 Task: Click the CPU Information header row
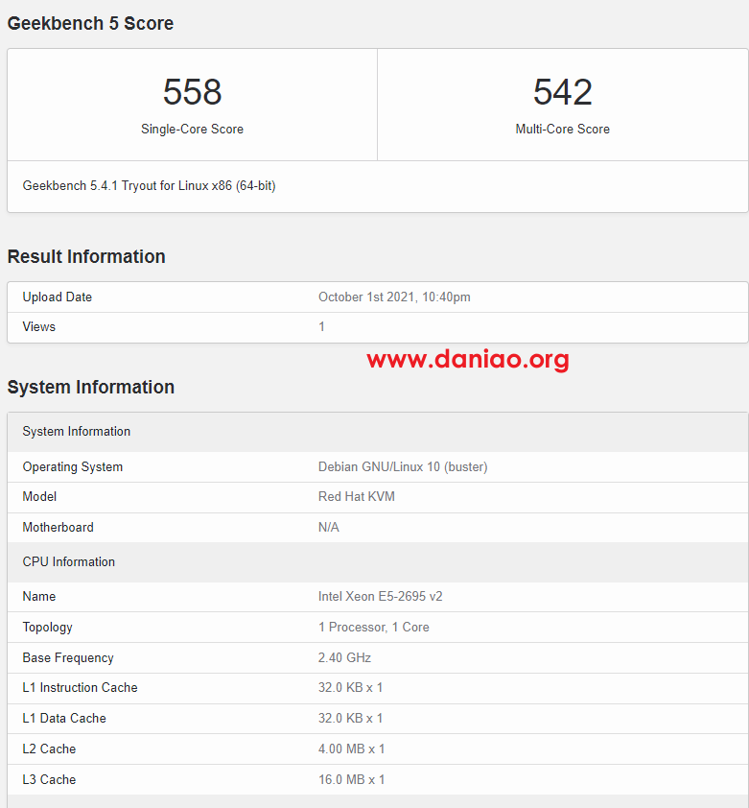(x=378, y=562)
